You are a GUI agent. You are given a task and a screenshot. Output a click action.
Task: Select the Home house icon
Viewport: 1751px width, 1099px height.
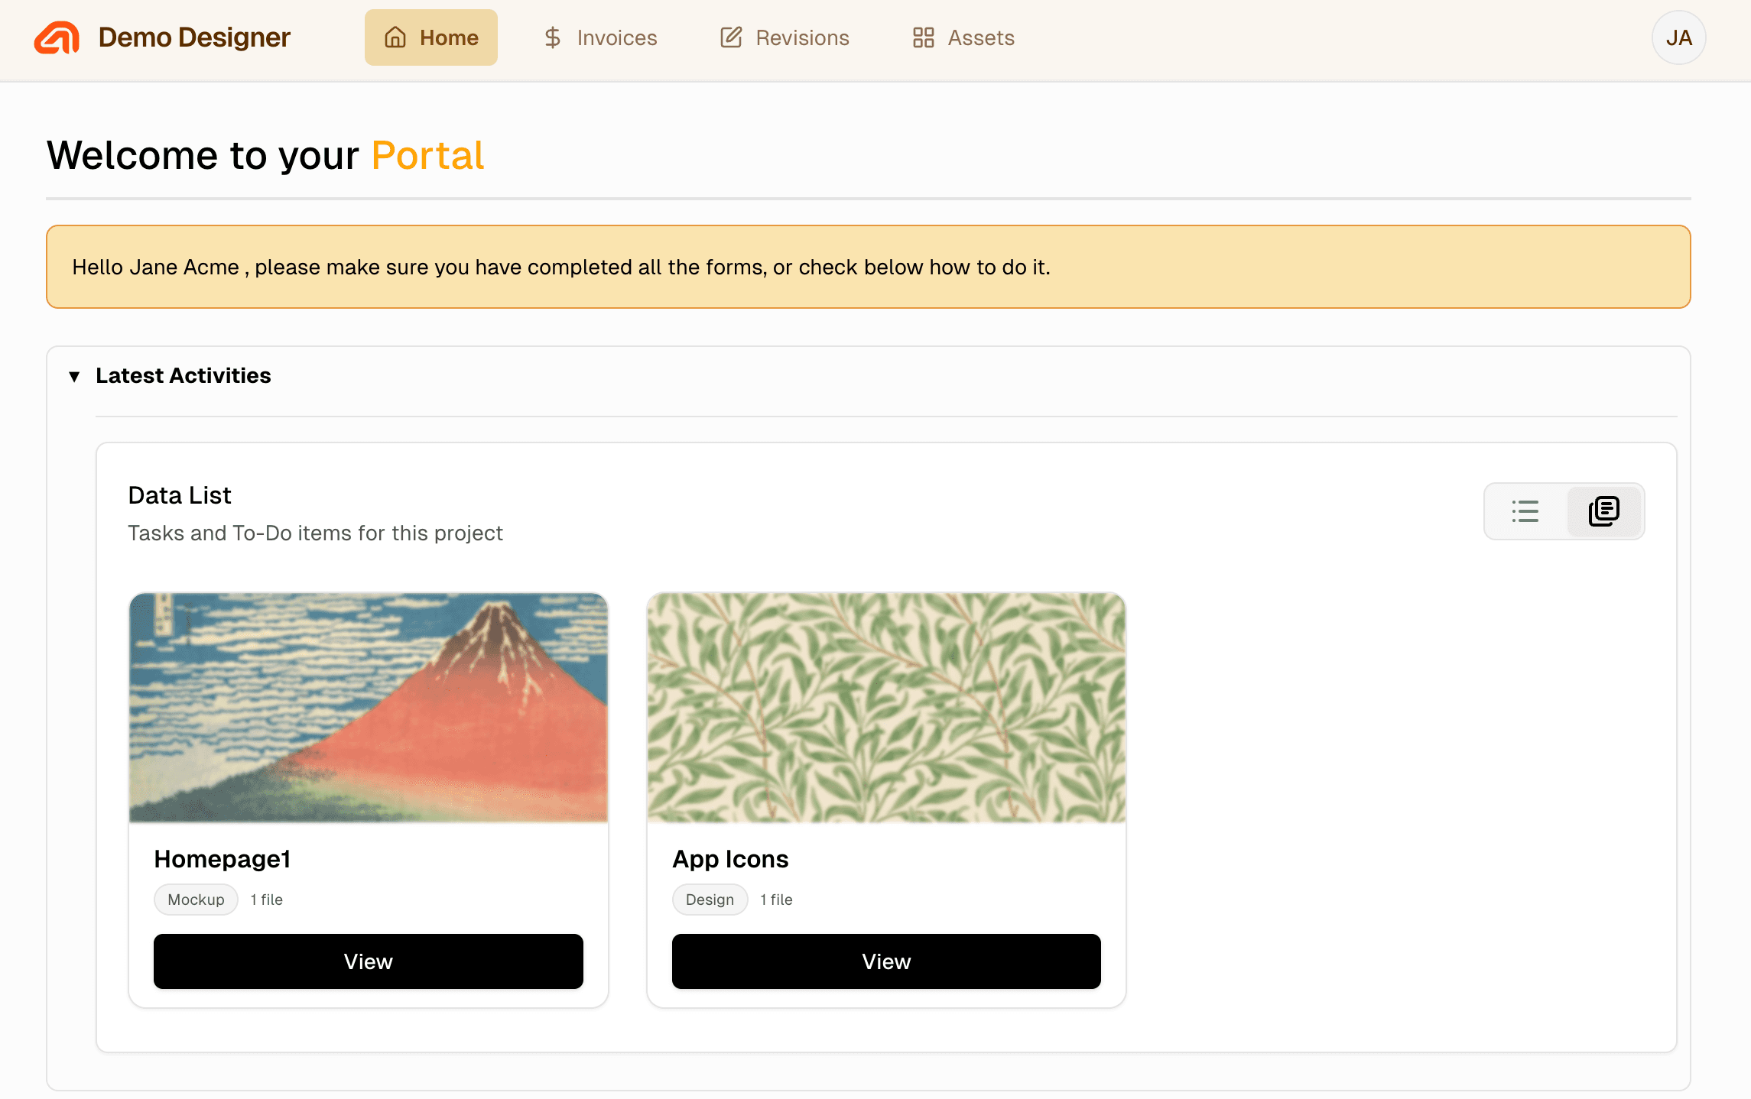coord(395,37)
